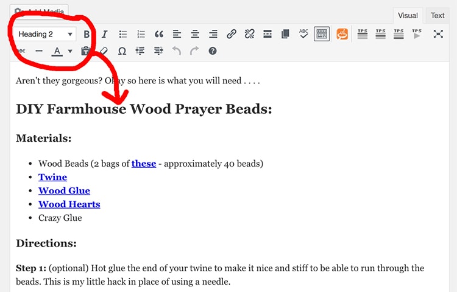The height and width of the screenshot is (292, 457).
Task: Switch to the Text editor tab
Action: tap(438, 15)
